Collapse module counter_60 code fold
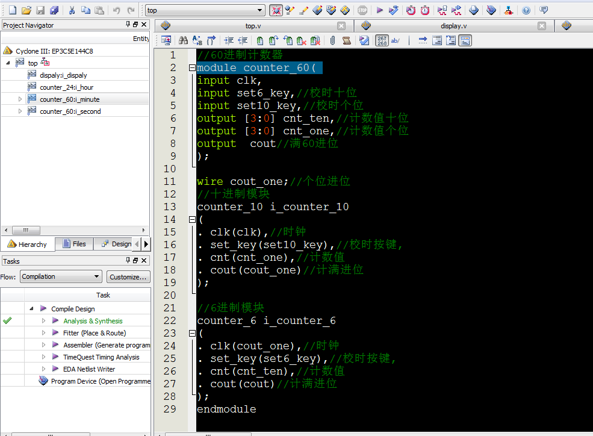This screenshot has height=436, width=593. 192,67
